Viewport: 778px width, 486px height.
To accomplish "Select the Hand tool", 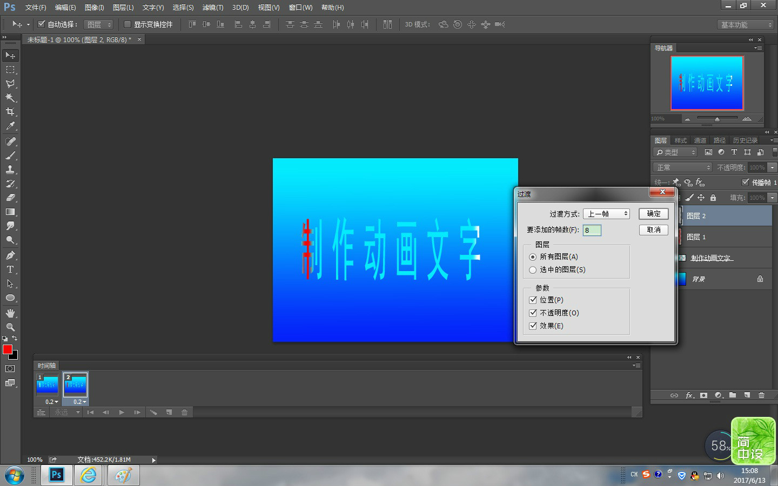I will [10, 313].
